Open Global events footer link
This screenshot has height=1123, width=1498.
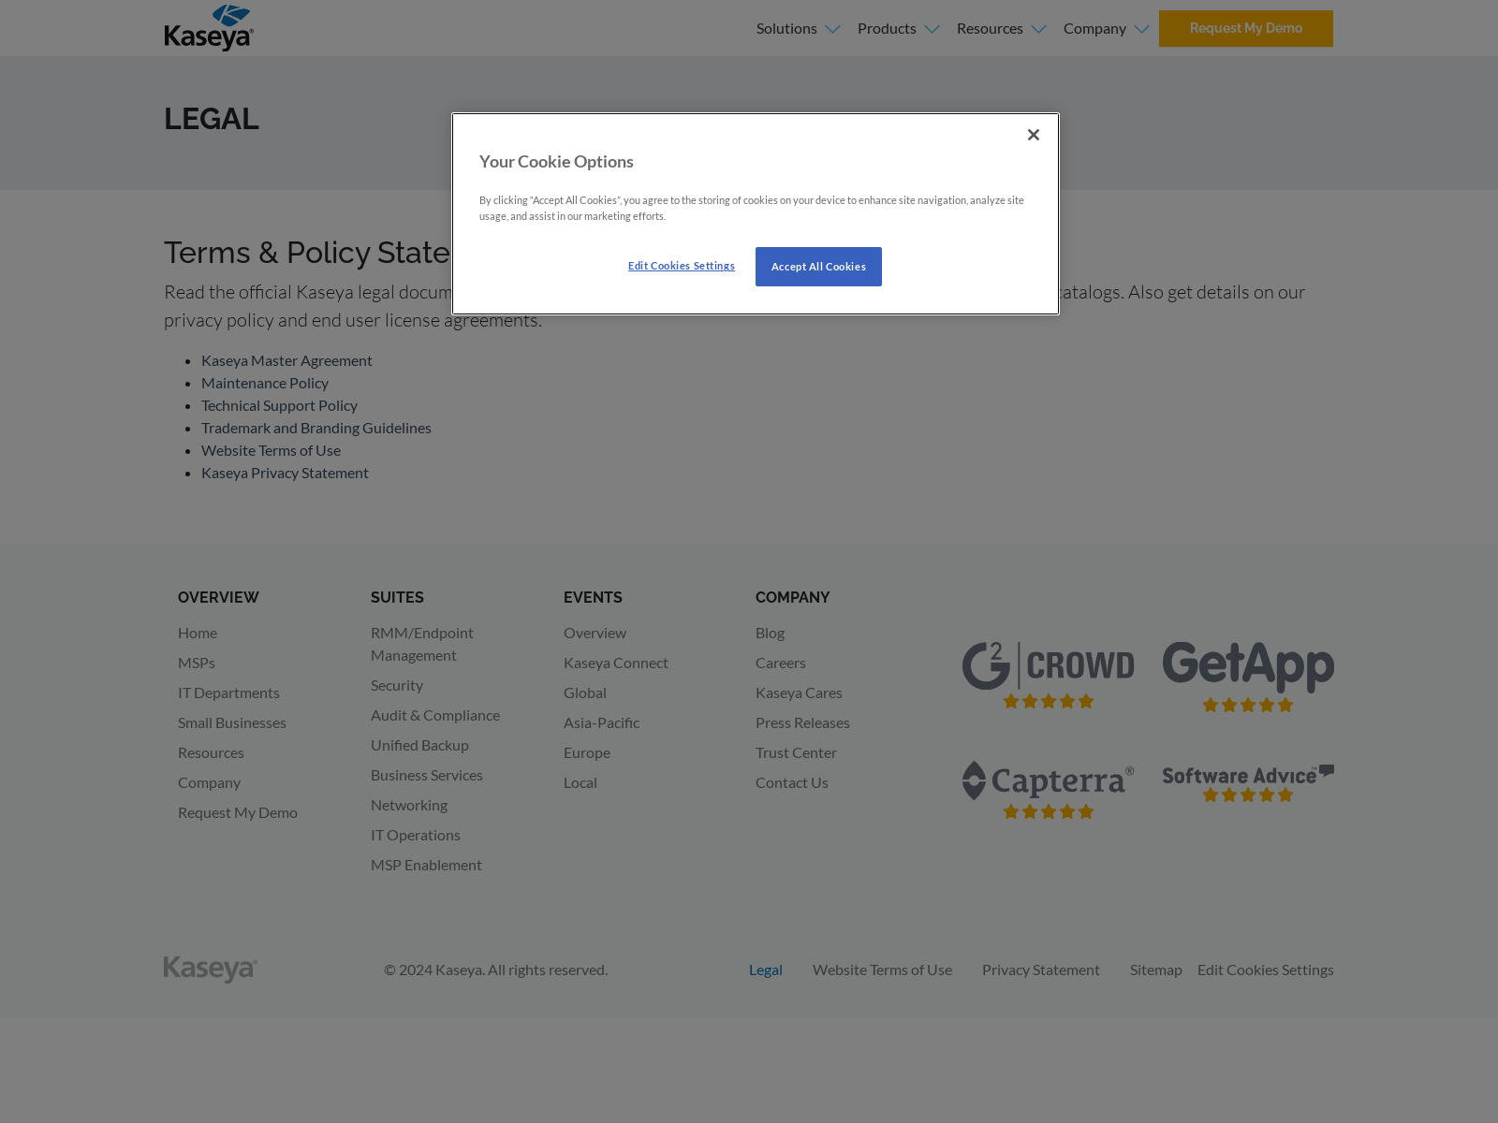pyautogui.click(x=585, y=693)
